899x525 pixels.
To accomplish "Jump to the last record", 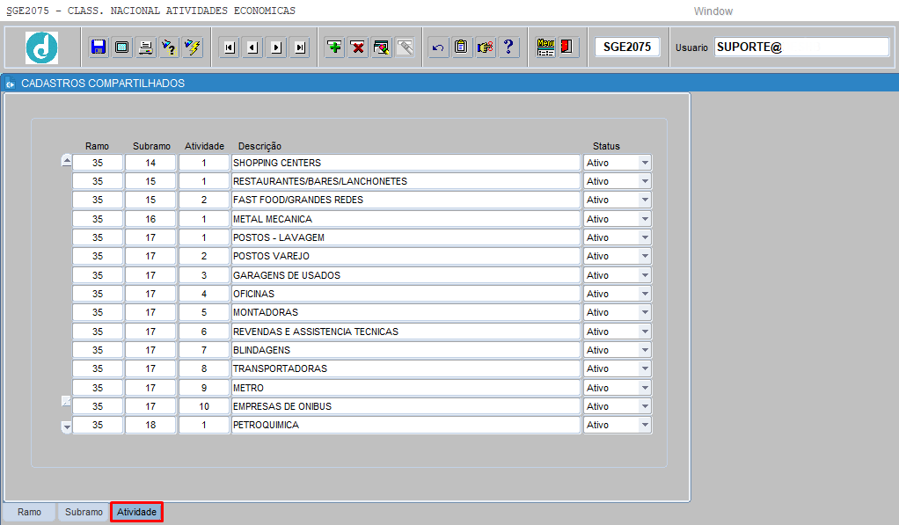I will click(x=301, y=47).
